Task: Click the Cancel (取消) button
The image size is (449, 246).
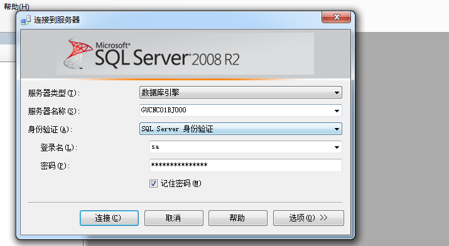Action: (x=173, y=218)
